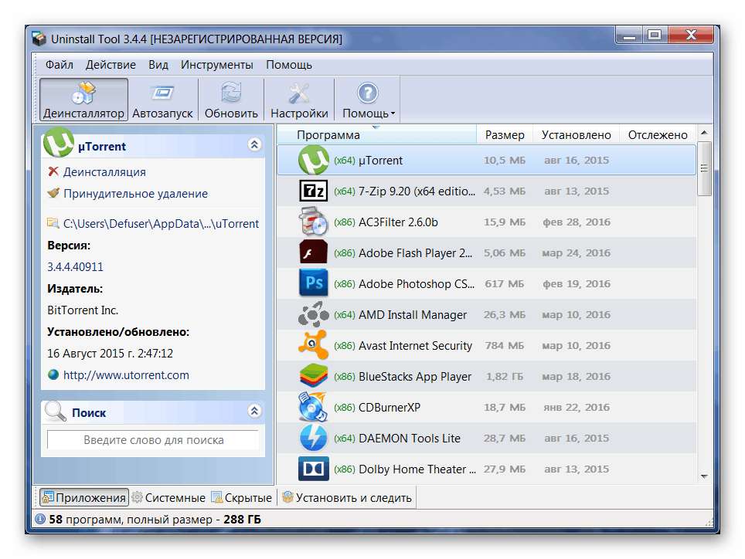Click BitTorrent Inc. publisher text
745x559 pixels.
click(x=83, y=310)
